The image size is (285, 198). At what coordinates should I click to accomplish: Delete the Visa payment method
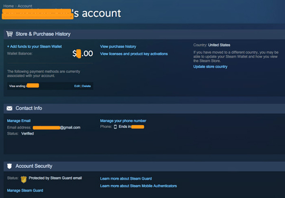[86, 86]
